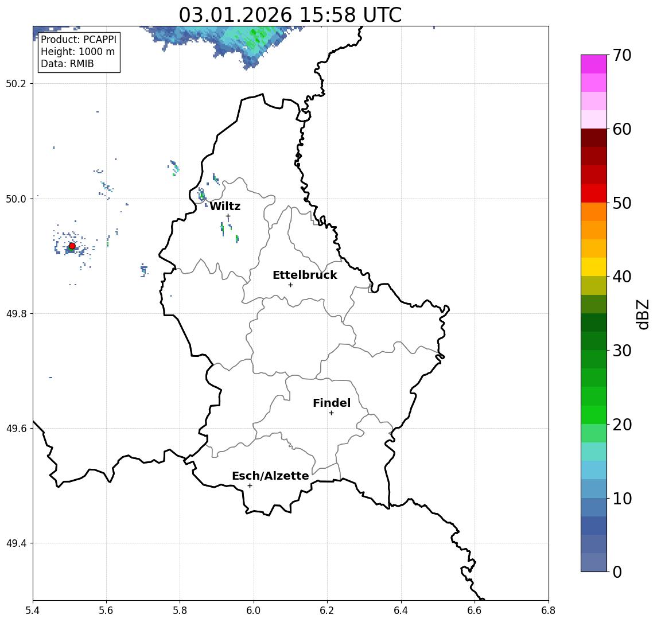The height and width of the screenshot is (622, 657).
Task: Click the dBZ colorbar axis label
Action: pos(644,313)
